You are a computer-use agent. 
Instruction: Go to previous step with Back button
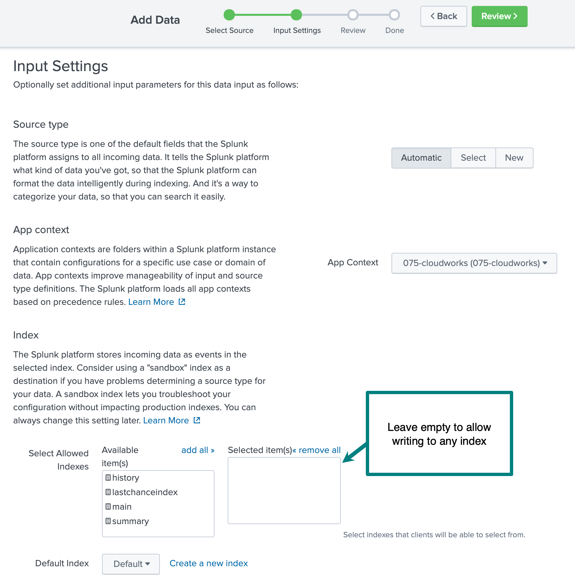tap(443, 16)
